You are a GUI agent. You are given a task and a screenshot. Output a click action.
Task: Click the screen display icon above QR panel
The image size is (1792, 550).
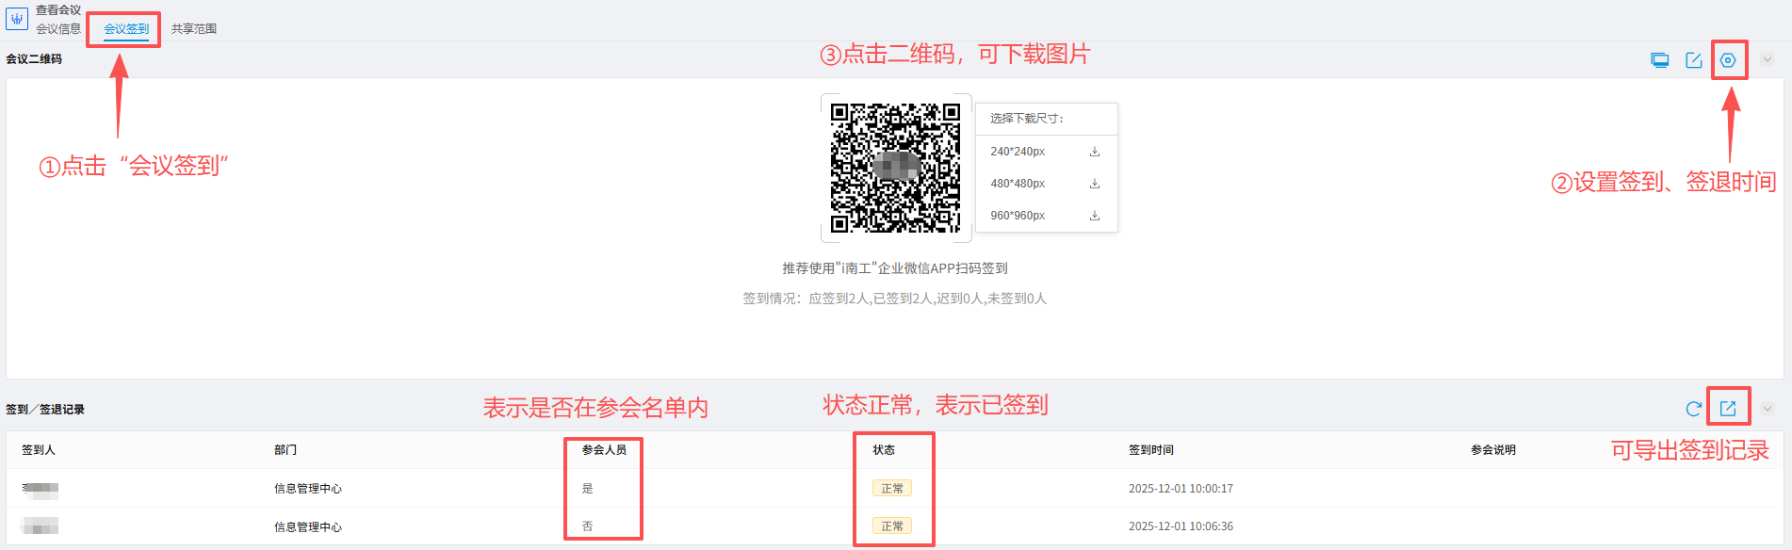coord(1660,60)
